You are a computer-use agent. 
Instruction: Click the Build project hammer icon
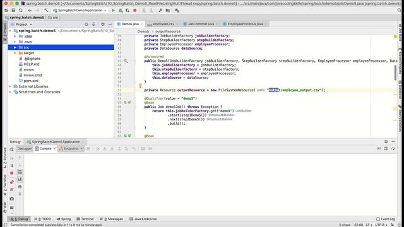(46, 10)
